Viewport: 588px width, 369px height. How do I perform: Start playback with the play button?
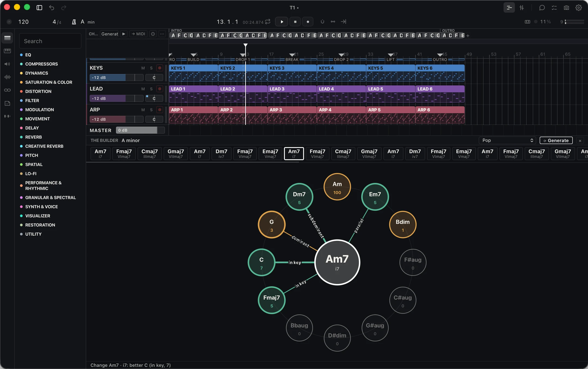click(x=281, y=21)
